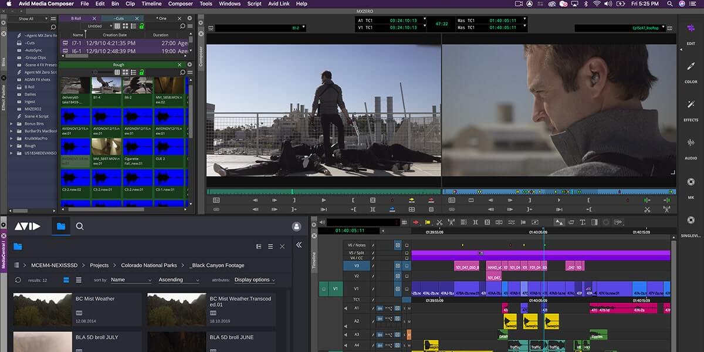This screenshot has width=704, height=352.
Task: Switch B Roll bin to text view icon
Action: pyautogui.click(x=117, y=26)
